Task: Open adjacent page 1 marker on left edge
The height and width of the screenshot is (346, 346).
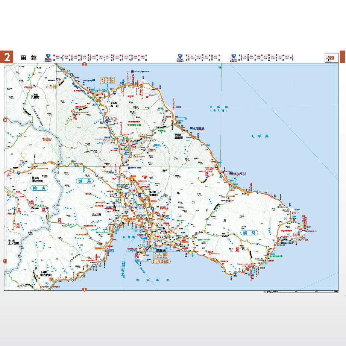Action: pyautogui.click(x=5, y=261)
